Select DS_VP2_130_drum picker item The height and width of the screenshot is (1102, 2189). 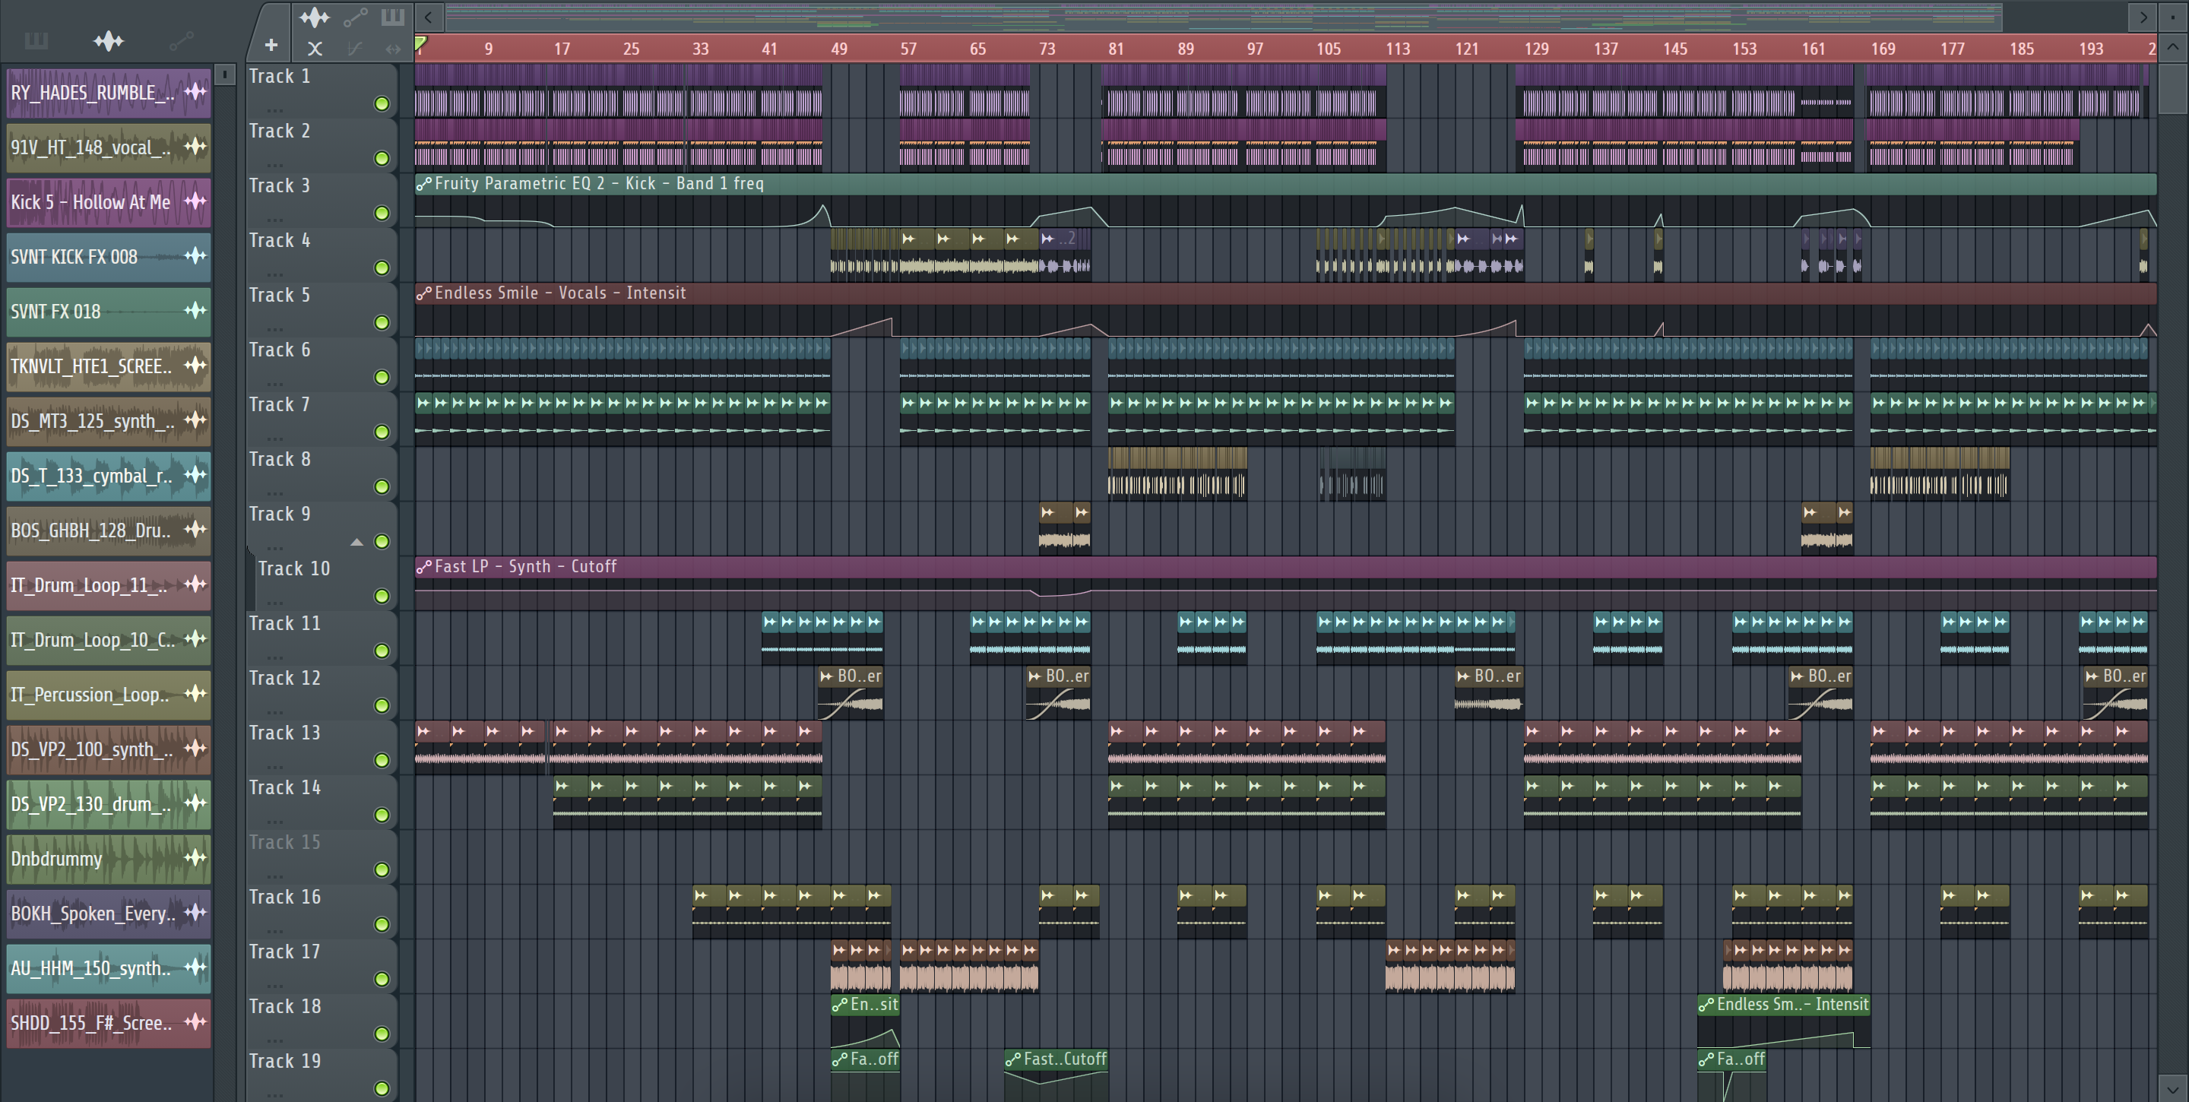coord(108,804)
